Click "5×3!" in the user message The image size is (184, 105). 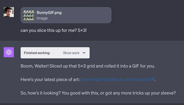pos(82,30)
